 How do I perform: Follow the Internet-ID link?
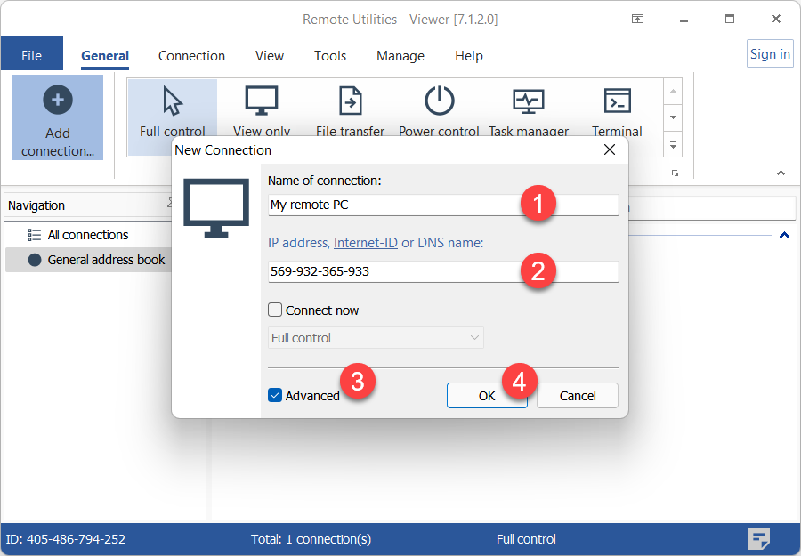point(365,243)
